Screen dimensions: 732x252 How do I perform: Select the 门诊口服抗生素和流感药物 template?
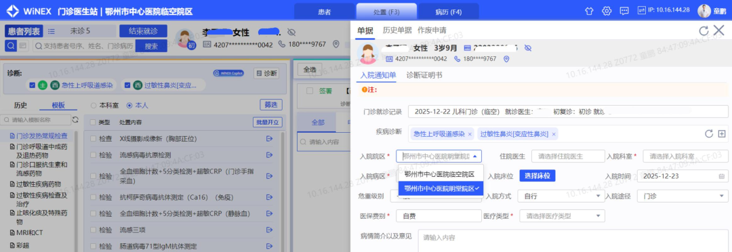39,169
